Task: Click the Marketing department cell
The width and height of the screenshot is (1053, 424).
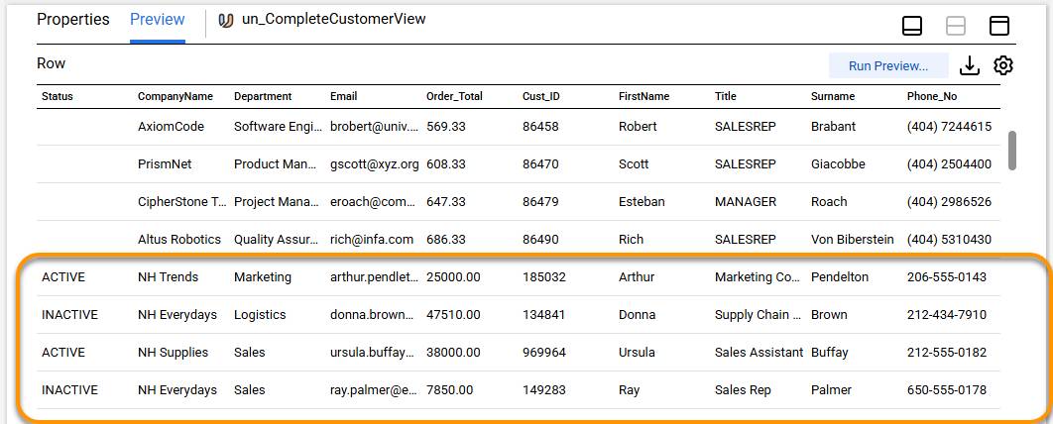Action: click(x=263, y=277)
